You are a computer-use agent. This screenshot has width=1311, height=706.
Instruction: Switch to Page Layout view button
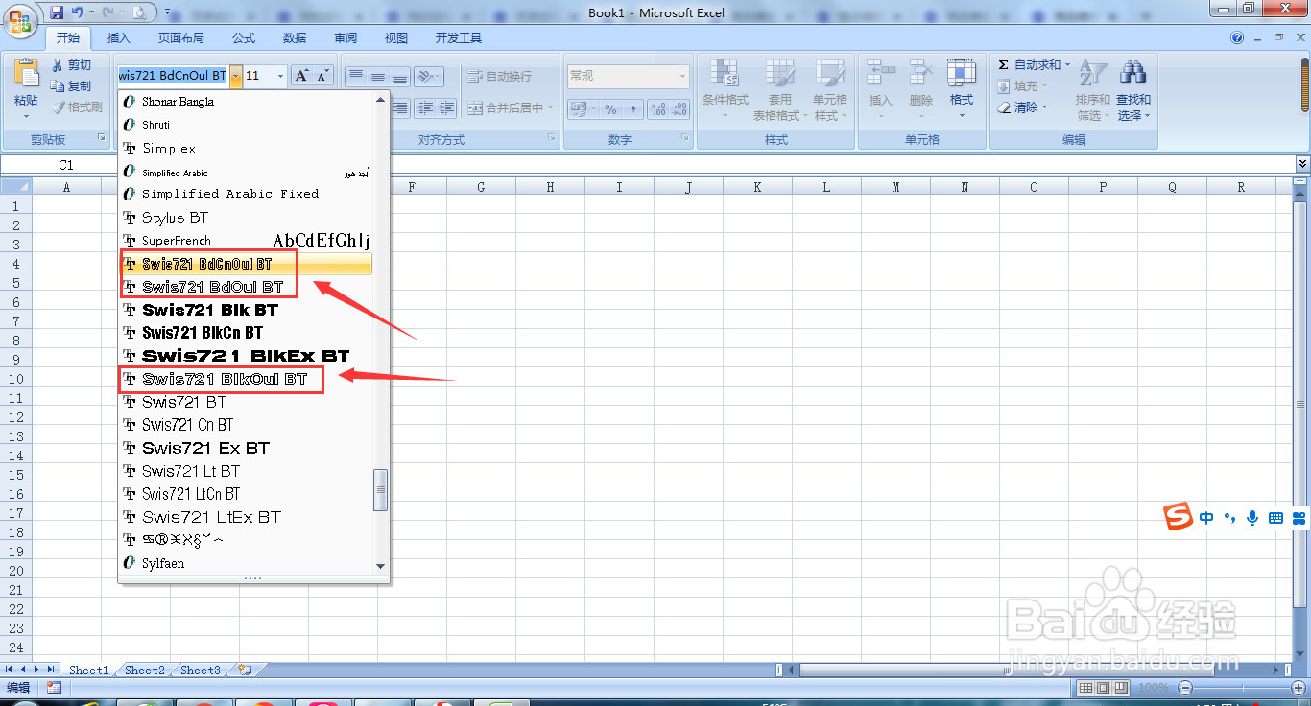1104,688
